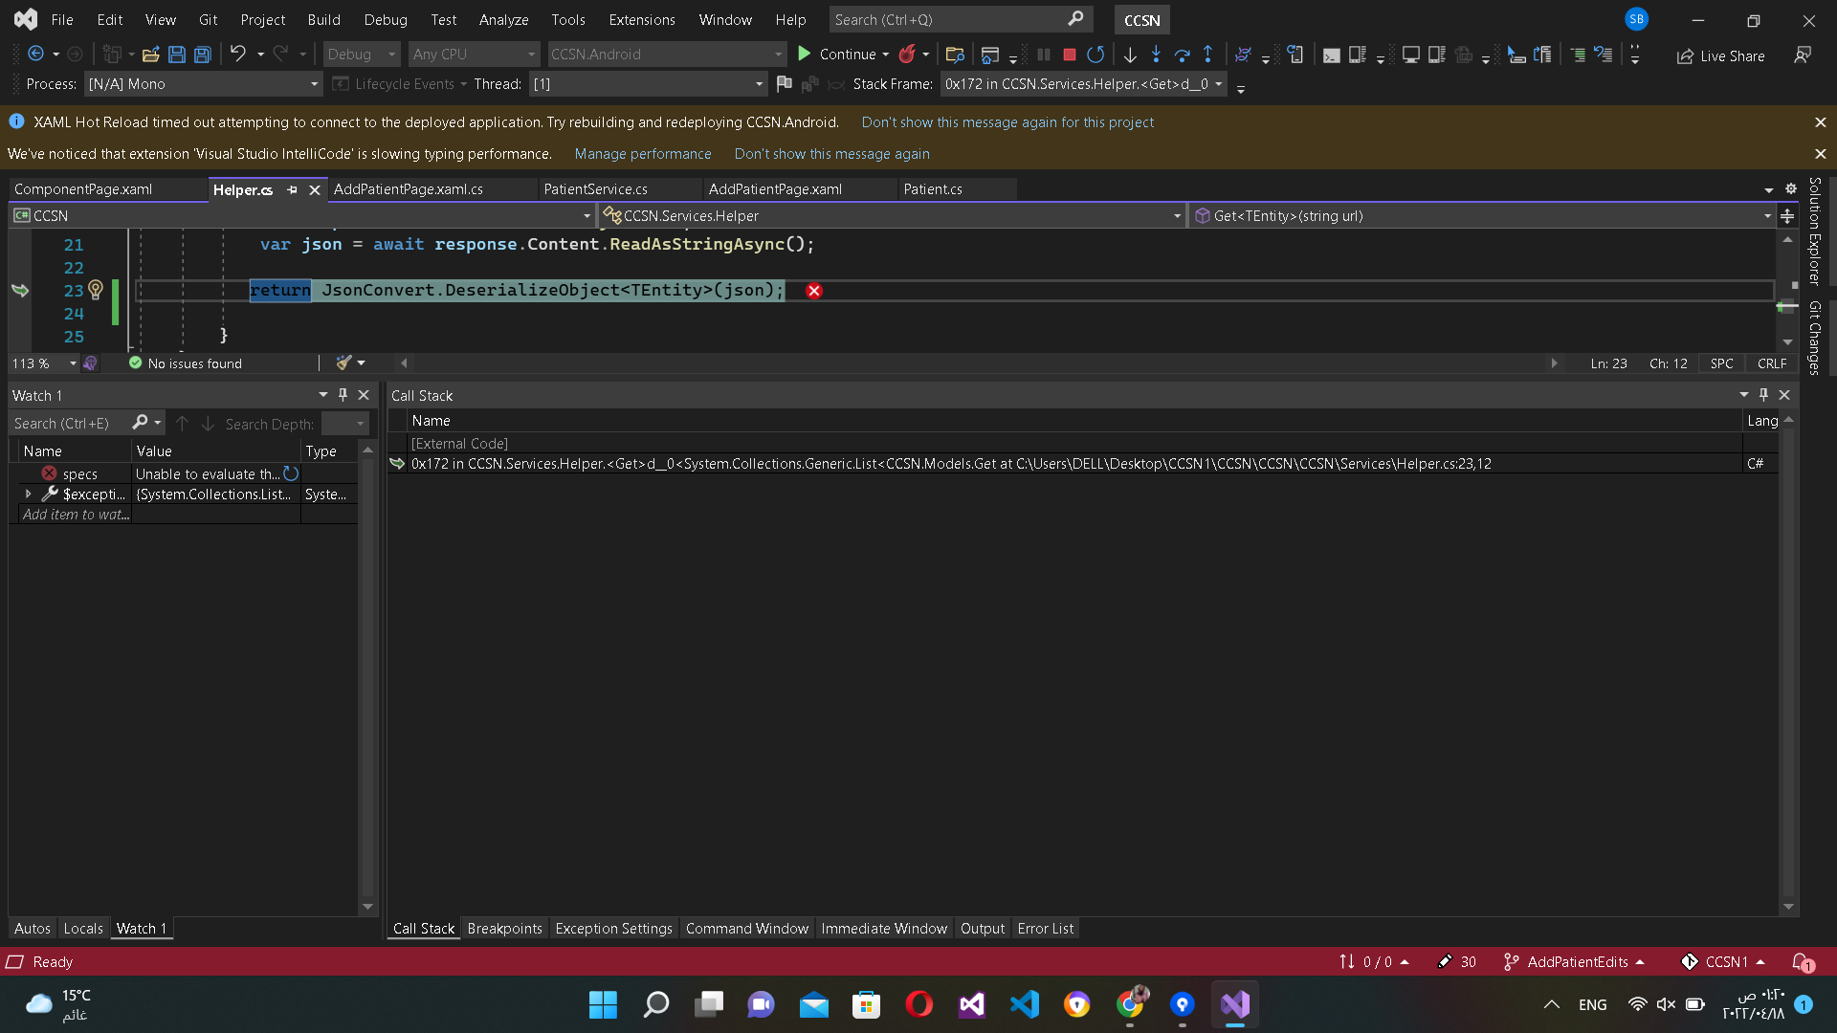The height and width of the screenshot is (1033, 1837).
Task: Click the Continue button label
Action: point(848,55)
